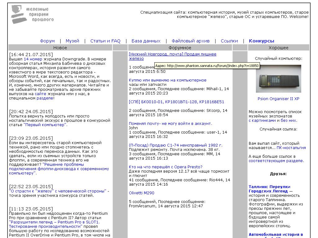The image size is (318, 238).
Task: Open the БК0010-01 forum thread
Action: click(176, 102)
